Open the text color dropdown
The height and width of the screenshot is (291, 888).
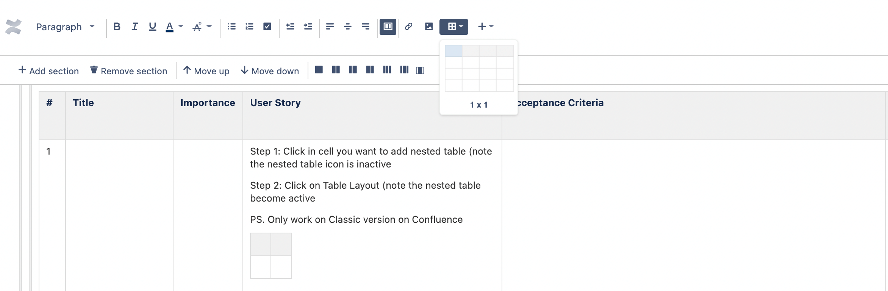coord(174,27)
